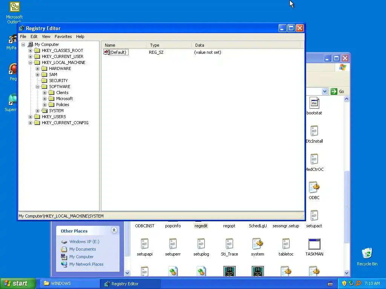The width and height of the screenshot is (386, 289).
Task: Collapse the My Computer root node
Action: click(x=23, y=44)
